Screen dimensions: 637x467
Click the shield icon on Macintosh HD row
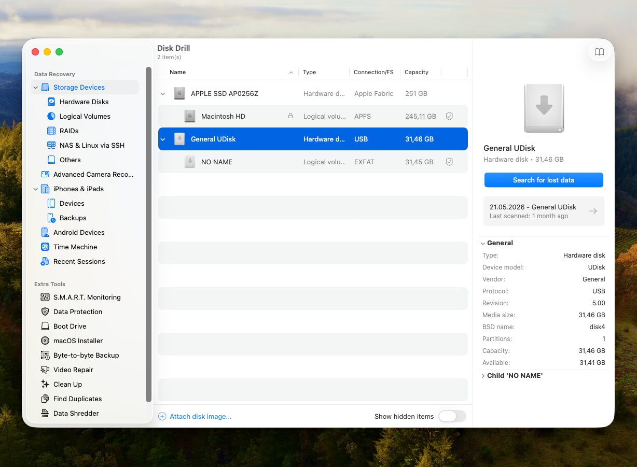coord(449,116)
